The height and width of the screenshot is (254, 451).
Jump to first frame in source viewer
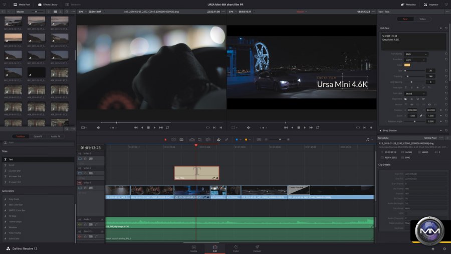135,128
